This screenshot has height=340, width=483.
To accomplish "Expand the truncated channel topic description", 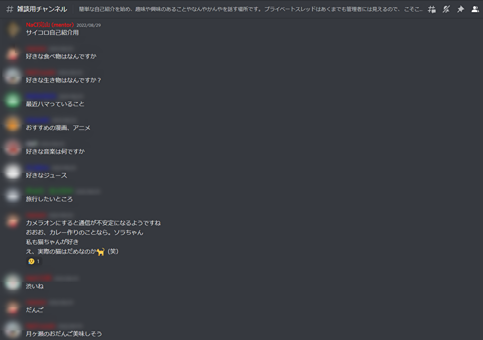I will pos(251,9).
